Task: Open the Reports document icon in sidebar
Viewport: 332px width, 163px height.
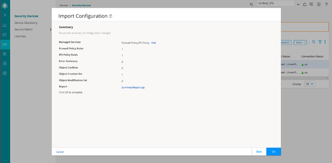Action: pyautogui.click(x=5, y=63)
